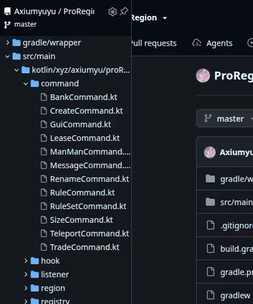Image resolution: width=253 pixels, height=304 pixels.
Task: Open the master branch dropdown button
Action: [x=225, y=118]
